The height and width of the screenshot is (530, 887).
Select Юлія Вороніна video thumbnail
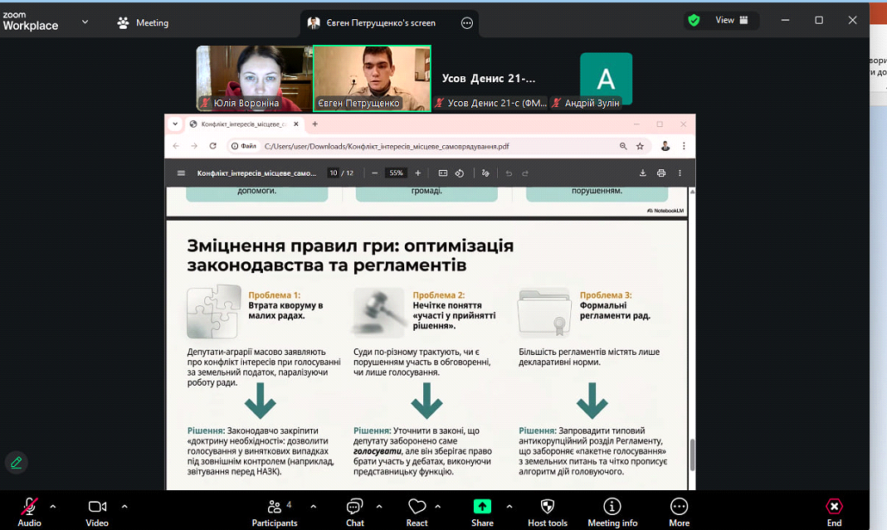tap(254, 78)
